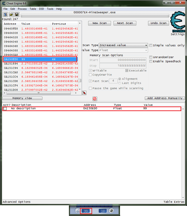Copy selected addresses to list arrow icon
The width and height of the screenshot is (187, 216).
point(84,93)
